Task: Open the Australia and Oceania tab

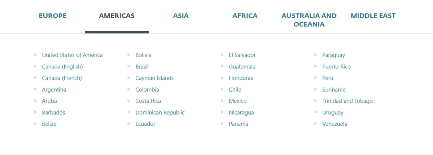Action: click(x=309, y=20)
